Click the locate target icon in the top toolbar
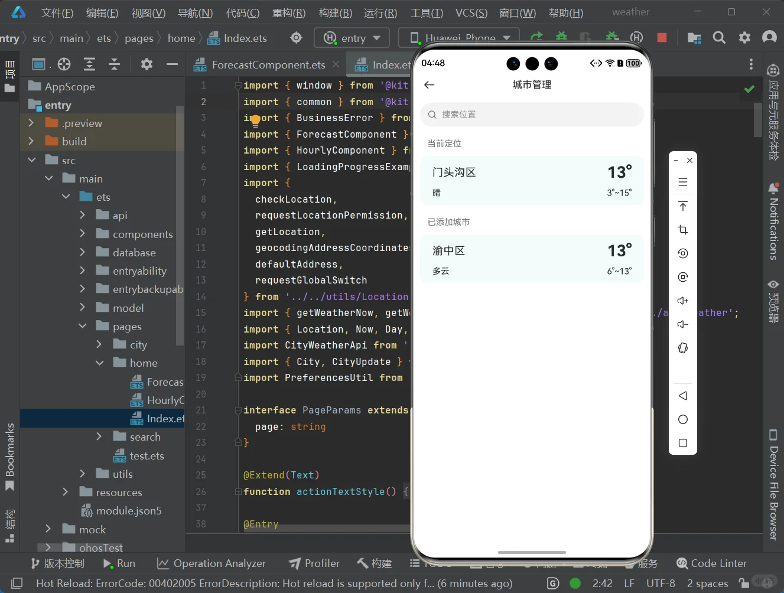The height and width of the screenshot is (593, 784). 296,38
